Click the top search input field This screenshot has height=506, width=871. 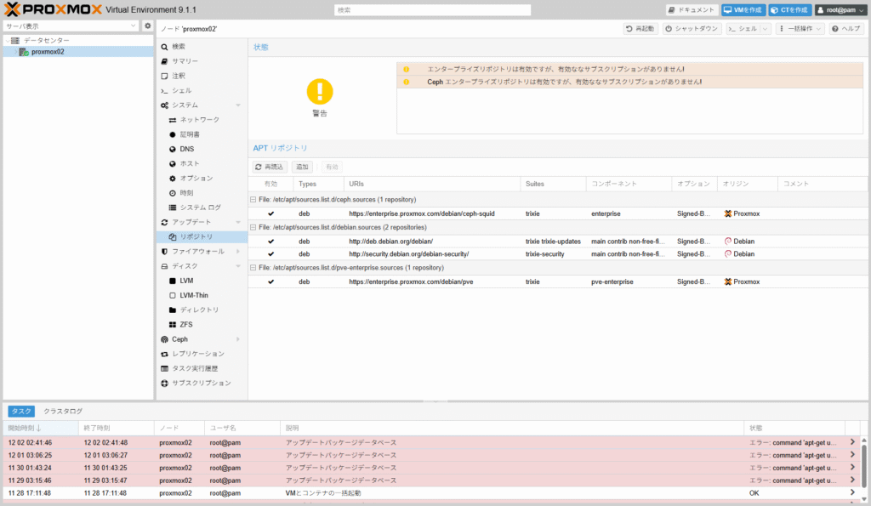[432, 10]
